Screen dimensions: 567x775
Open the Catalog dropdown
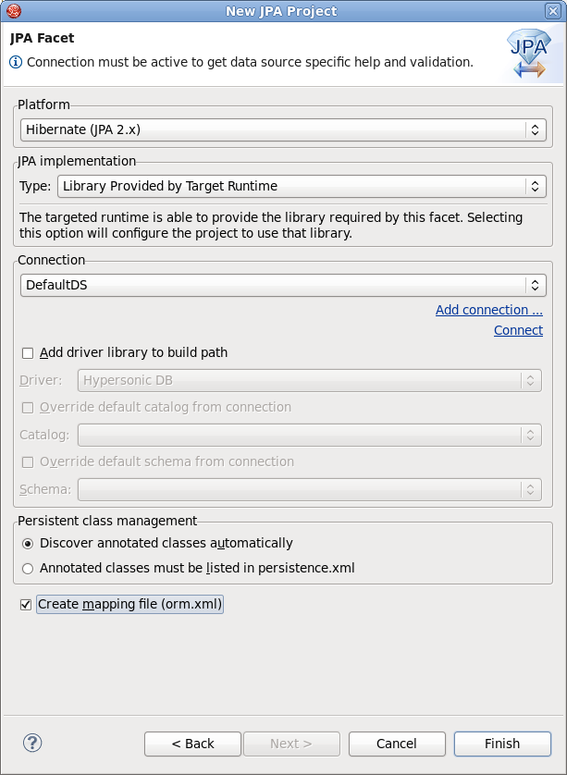click(532, 434)
